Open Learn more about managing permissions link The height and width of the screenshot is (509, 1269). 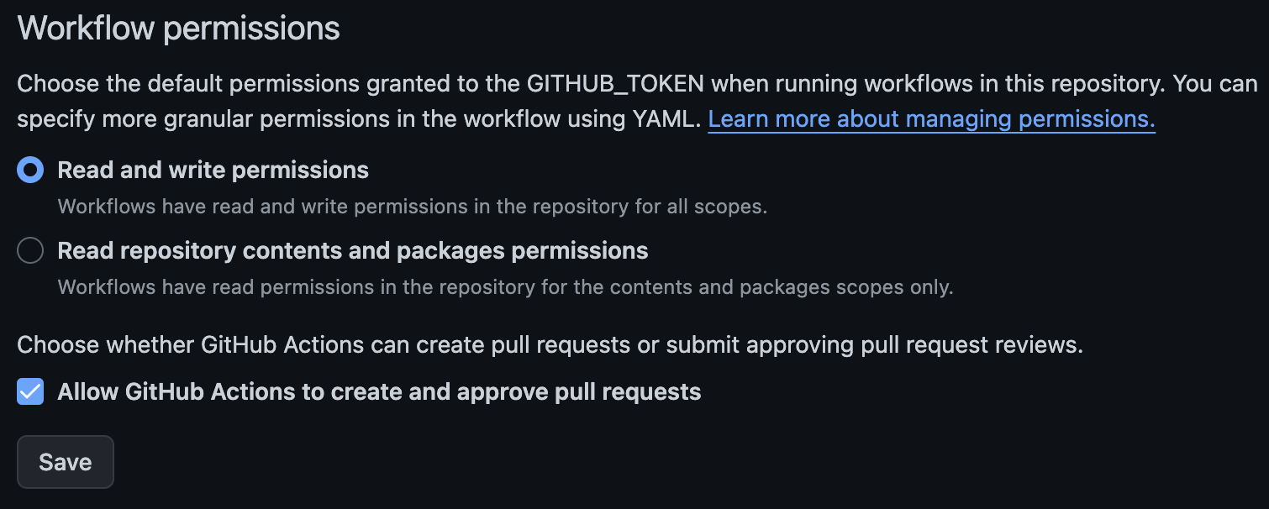tap(931, 119)
